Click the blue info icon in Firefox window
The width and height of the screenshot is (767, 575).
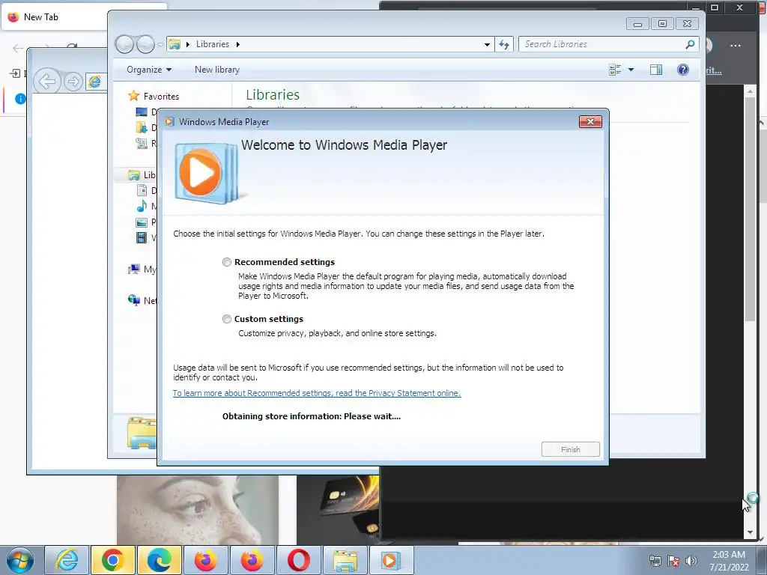pos(20,99)
